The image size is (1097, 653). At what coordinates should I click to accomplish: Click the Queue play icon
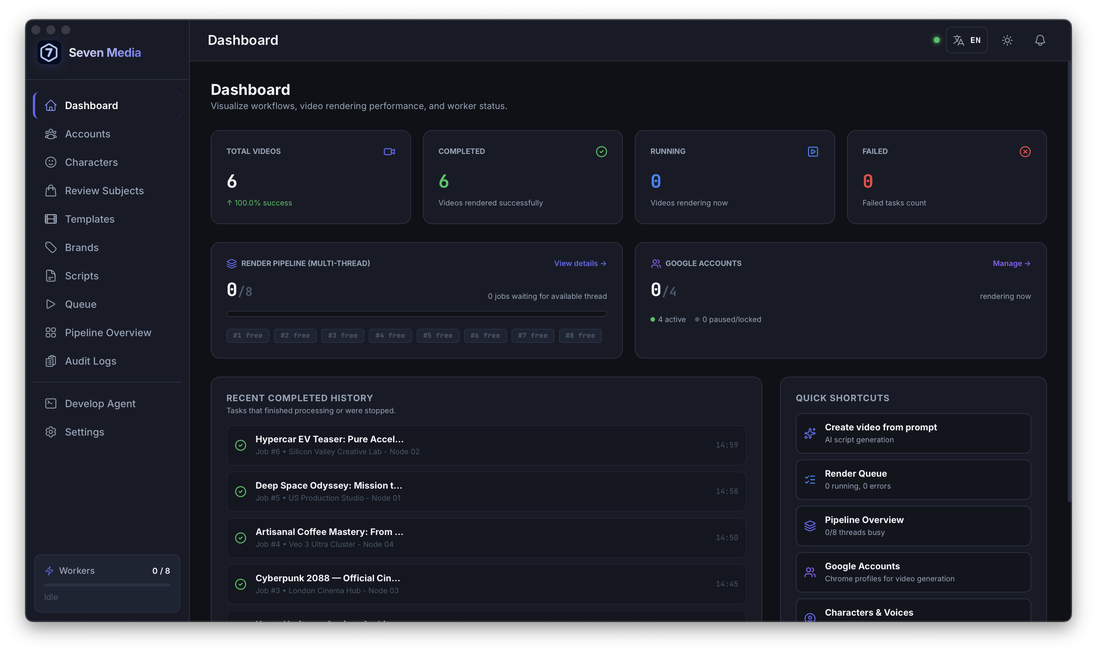(50, 304)
